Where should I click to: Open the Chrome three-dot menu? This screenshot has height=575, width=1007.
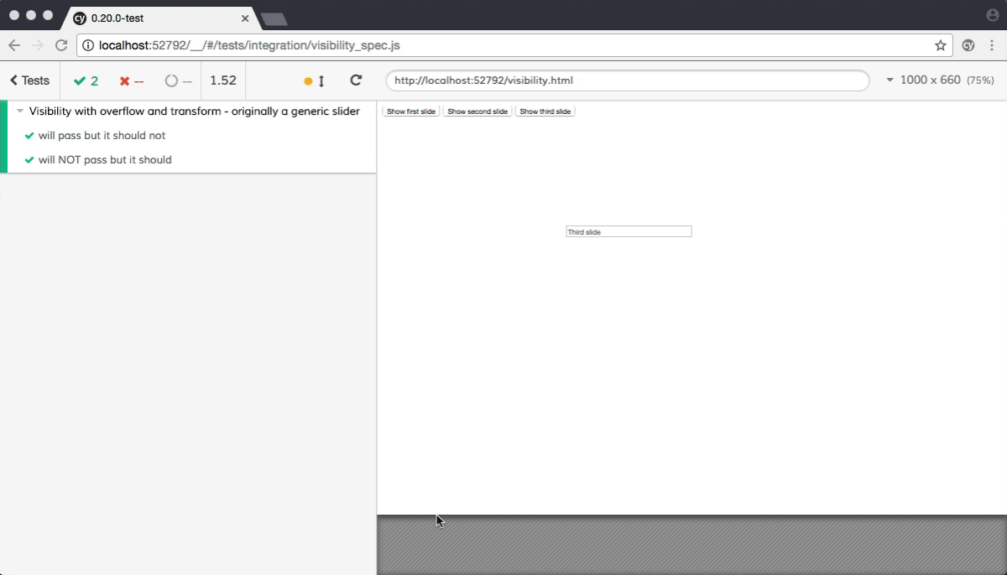tap(991, 45)
